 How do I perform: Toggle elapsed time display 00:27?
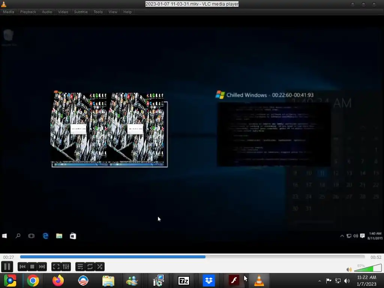click(9, 257)
